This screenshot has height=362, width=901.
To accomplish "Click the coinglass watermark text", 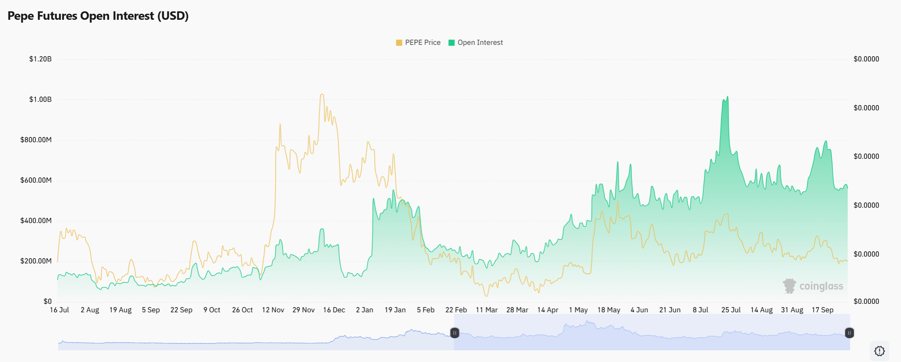I will click(x=821, y=286).
